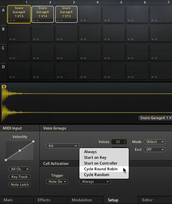Image resolution: width=172 pixels, height=204 pixels.
Task: Open the Kit voice group dropdown
Action: 63,146
